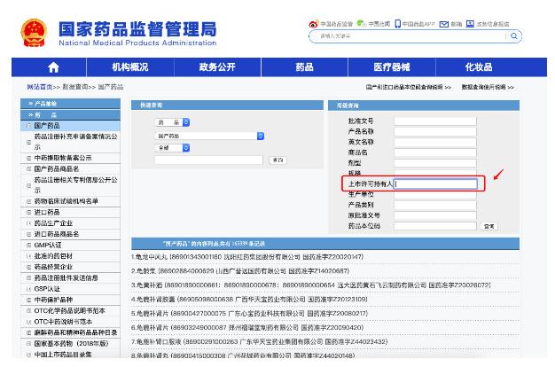Viewport: 555px width, 367px height.
Task: Focus the quick search text field
Action: point(209,160)
